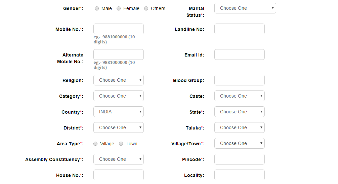Viewport: 338px width, 184px height.
Task: Open the Assembly Constituency dropdown
Action: [x=119, y=159]
